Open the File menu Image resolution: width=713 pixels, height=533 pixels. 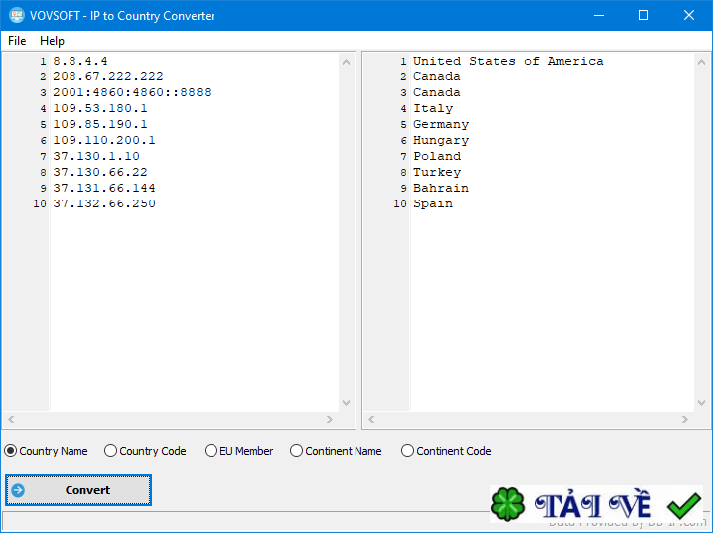pyautogui.click(x=17, y=41)
